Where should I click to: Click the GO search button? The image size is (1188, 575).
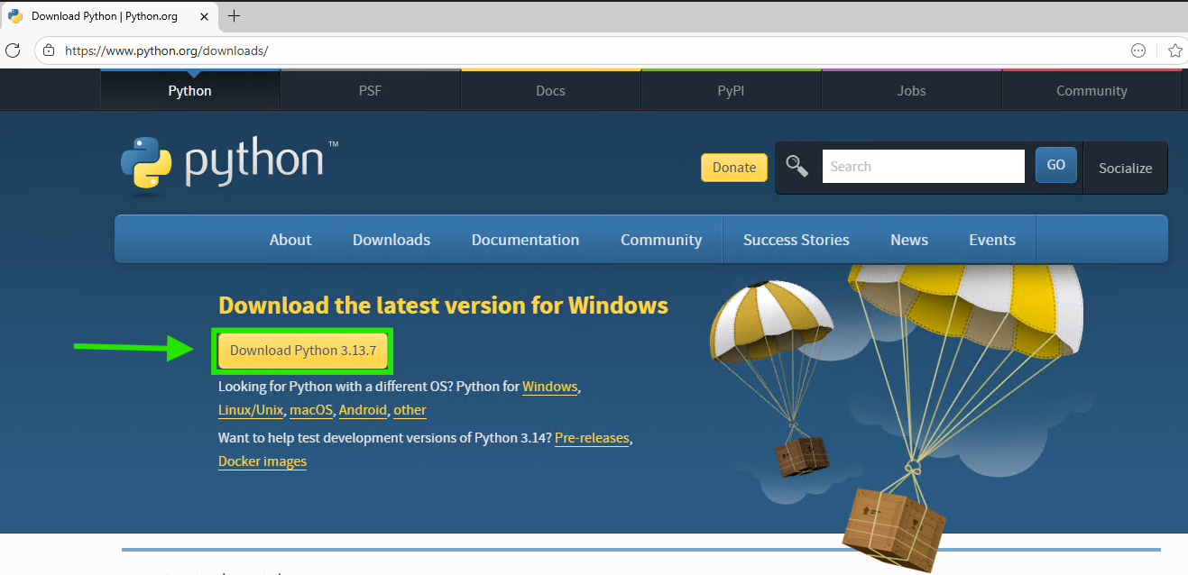(x=1055, y=166)
